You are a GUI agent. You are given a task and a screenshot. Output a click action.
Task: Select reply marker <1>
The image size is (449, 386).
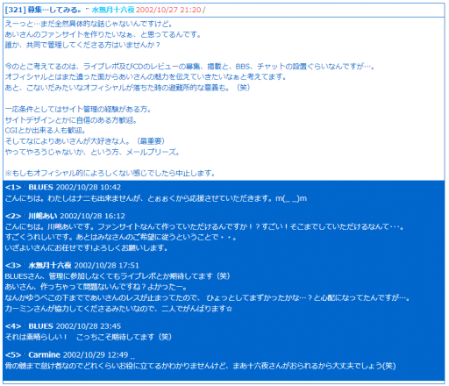(x=13, y=187)
